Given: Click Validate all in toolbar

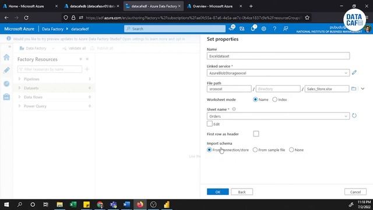Looking at the screenshot, I should coord(74,48).
